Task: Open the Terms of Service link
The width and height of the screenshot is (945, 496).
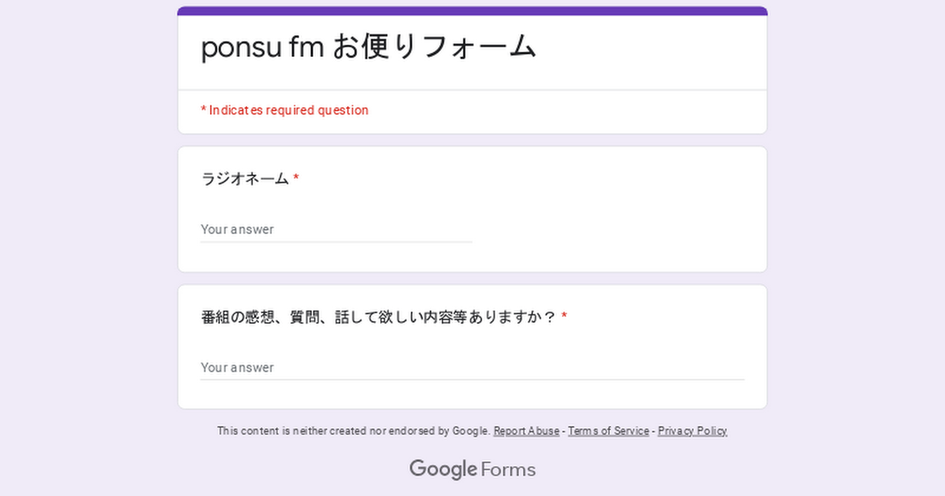Action: tap(609, 431)
